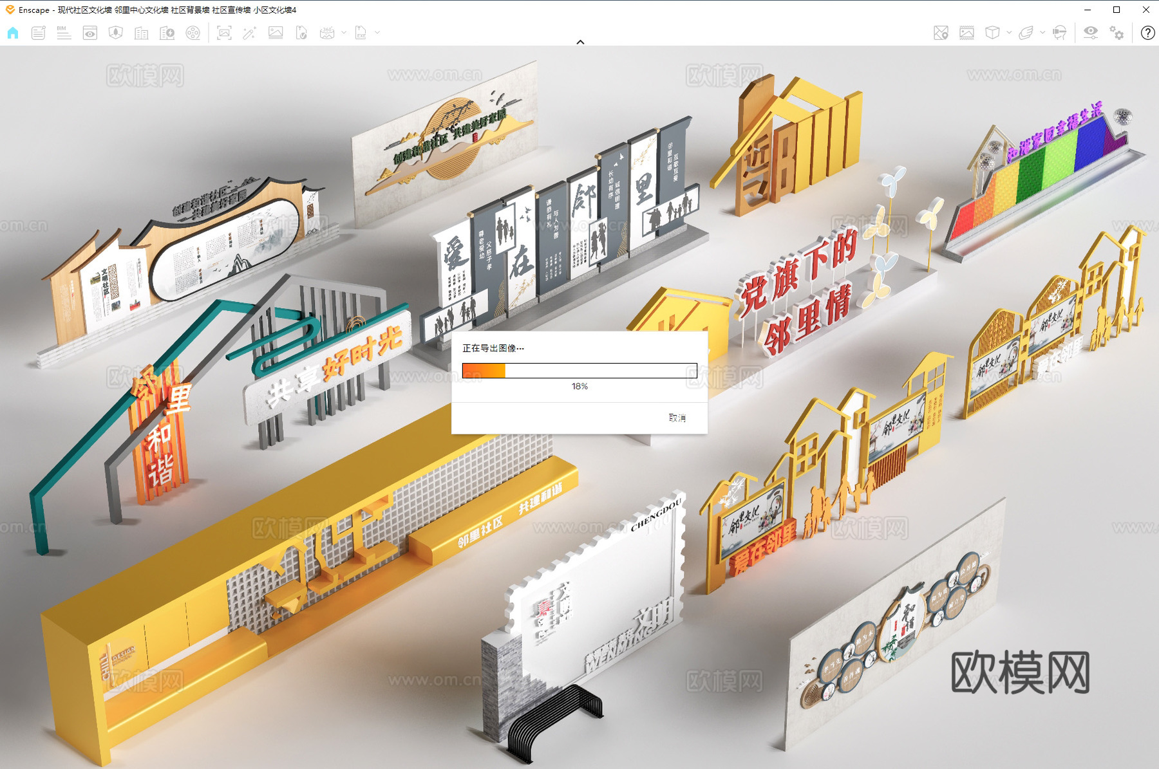Click the Enscape logo in title bar
The width and height of the screenshot is (1159, 769).
pos(10,10)
